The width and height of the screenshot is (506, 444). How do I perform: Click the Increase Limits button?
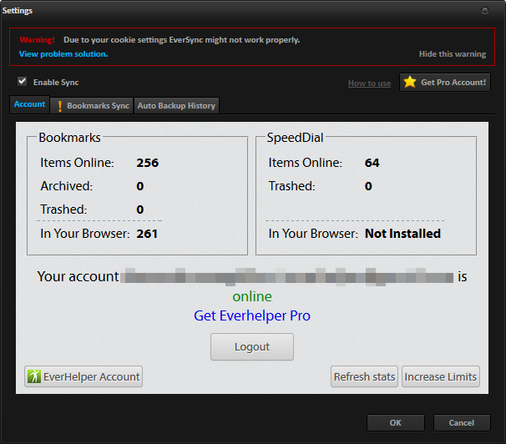pos(441,376)
